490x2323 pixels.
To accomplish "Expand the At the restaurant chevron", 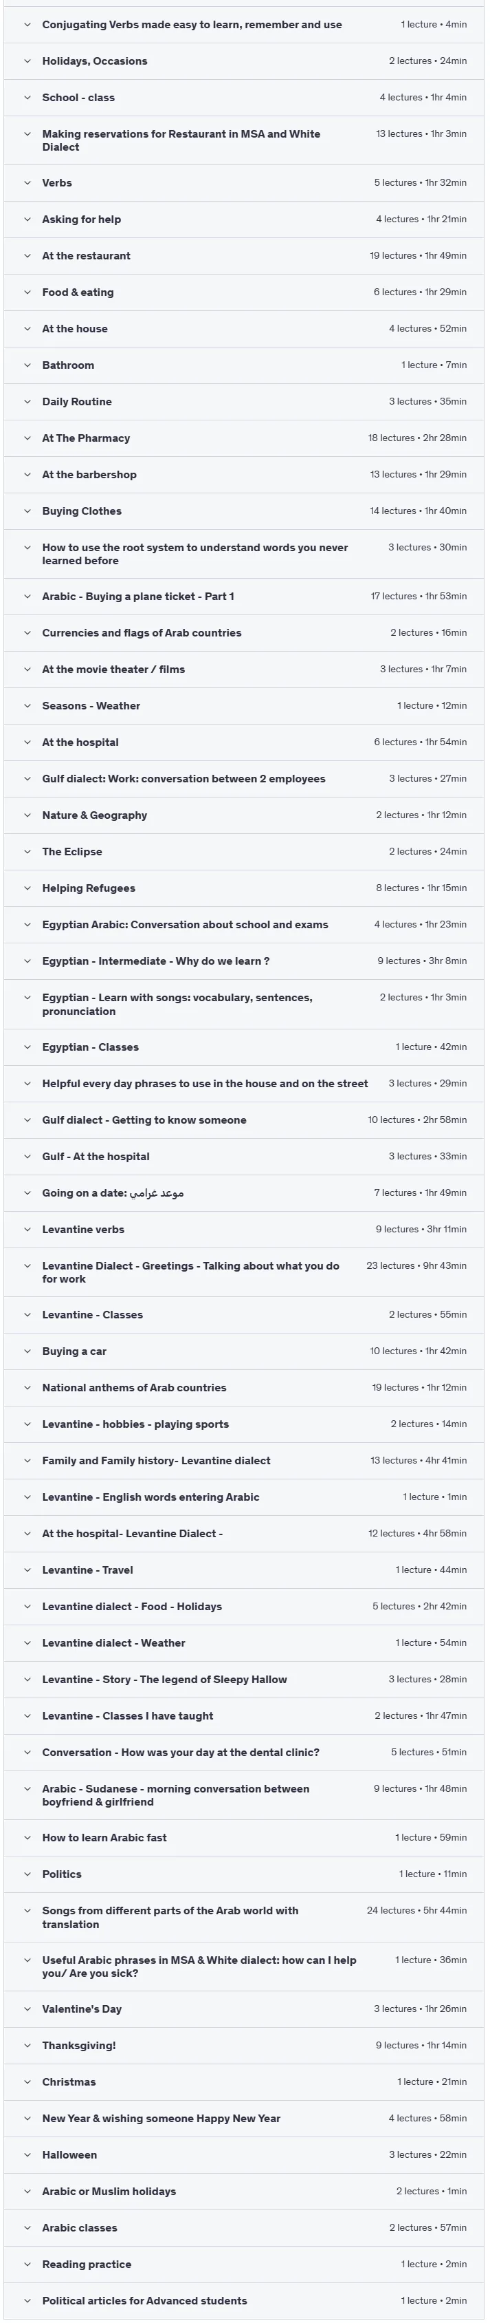I will coord(27,256).
